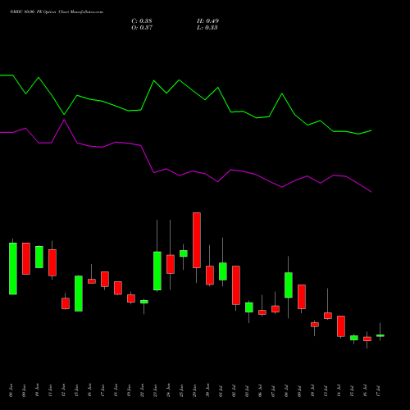The width and height of the screenshot is (410, 410).
Task: Click the green candle above 23 Jun
Action: click(x=157, y=271)
